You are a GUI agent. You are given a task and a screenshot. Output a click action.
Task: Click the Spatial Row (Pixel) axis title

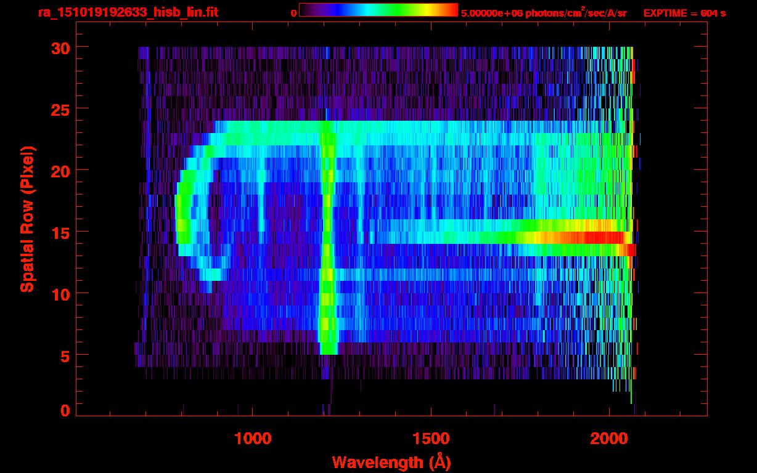coord(27,219)
